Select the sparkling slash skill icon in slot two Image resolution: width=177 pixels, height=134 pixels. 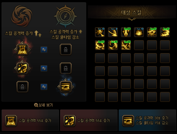pos(22,68)
